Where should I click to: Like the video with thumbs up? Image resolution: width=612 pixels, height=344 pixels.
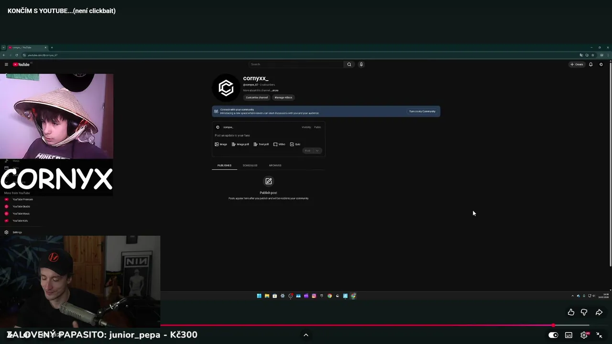(571, 312)
